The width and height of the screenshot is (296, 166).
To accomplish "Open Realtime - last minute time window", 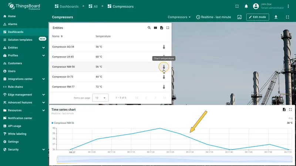I will coord(213,17).
